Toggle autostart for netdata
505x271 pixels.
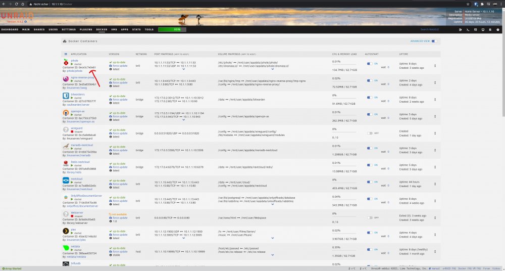pos(370,249)
